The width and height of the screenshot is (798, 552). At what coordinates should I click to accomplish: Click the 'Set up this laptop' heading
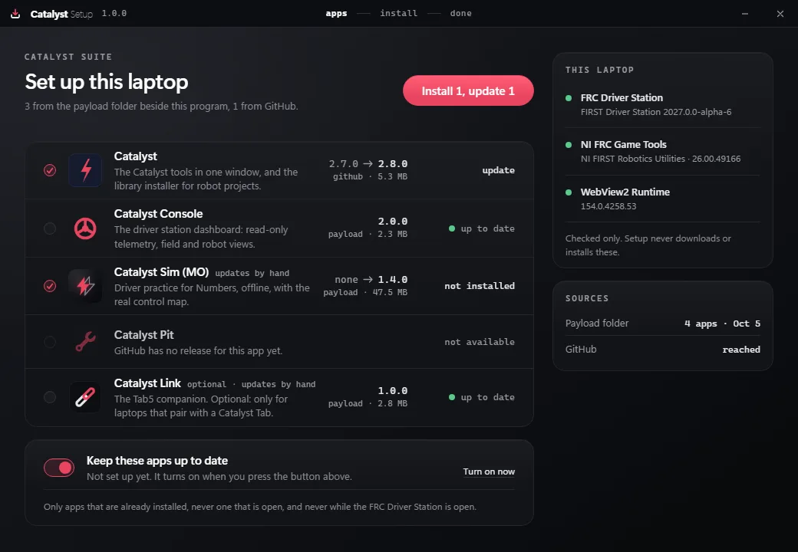107,82
